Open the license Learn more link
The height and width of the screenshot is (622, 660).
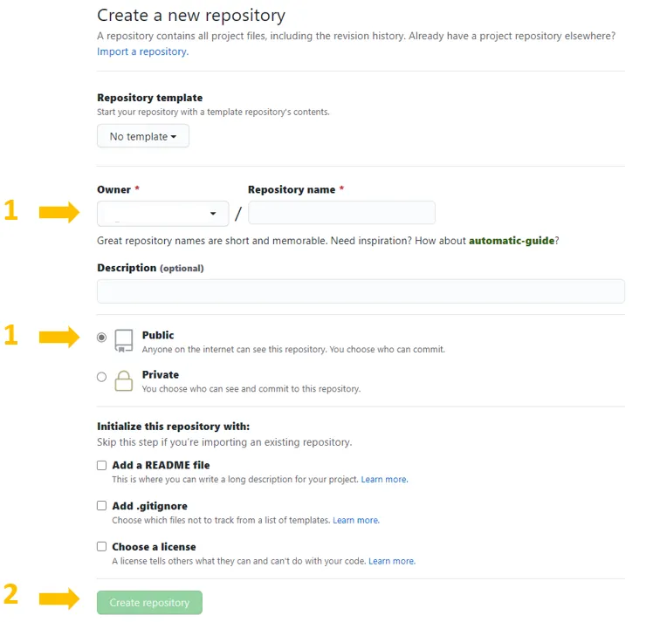point(392,561)
